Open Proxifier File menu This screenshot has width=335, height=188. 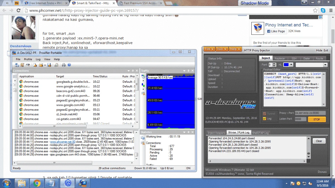coord(18,59)
